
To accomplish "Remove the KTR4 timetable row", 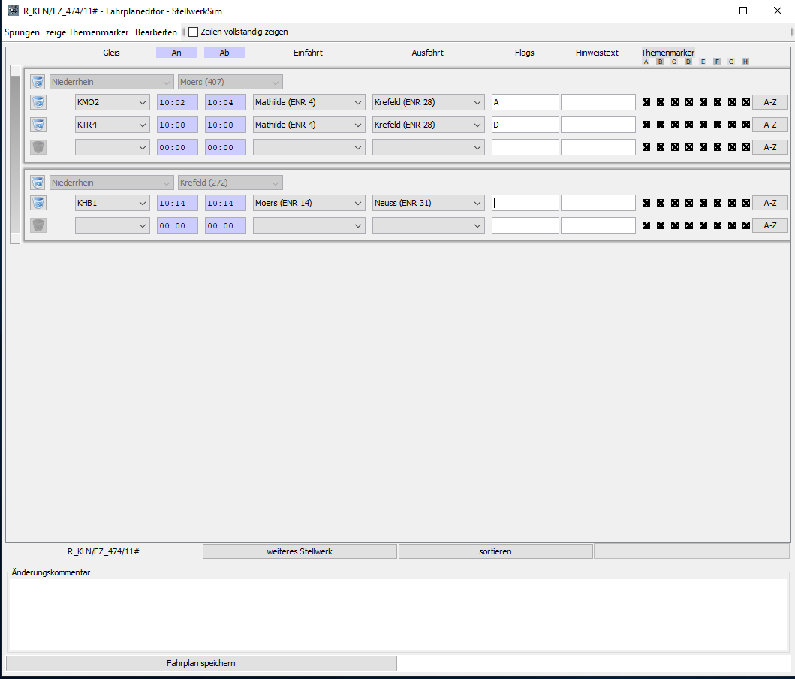I will [38, 125].
